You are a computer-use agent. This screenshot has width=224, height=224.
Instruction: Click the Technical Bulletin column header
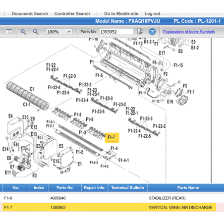click(127, 188)
